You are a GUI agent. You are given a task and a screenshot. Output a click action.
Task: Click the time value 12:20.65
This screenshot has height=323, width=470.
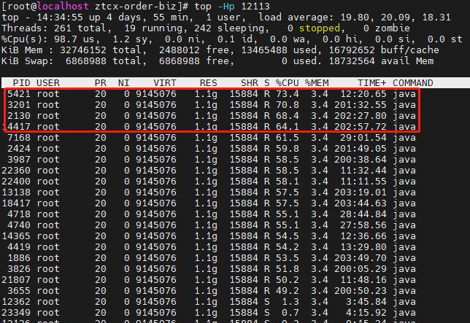(x=363, y=94)
